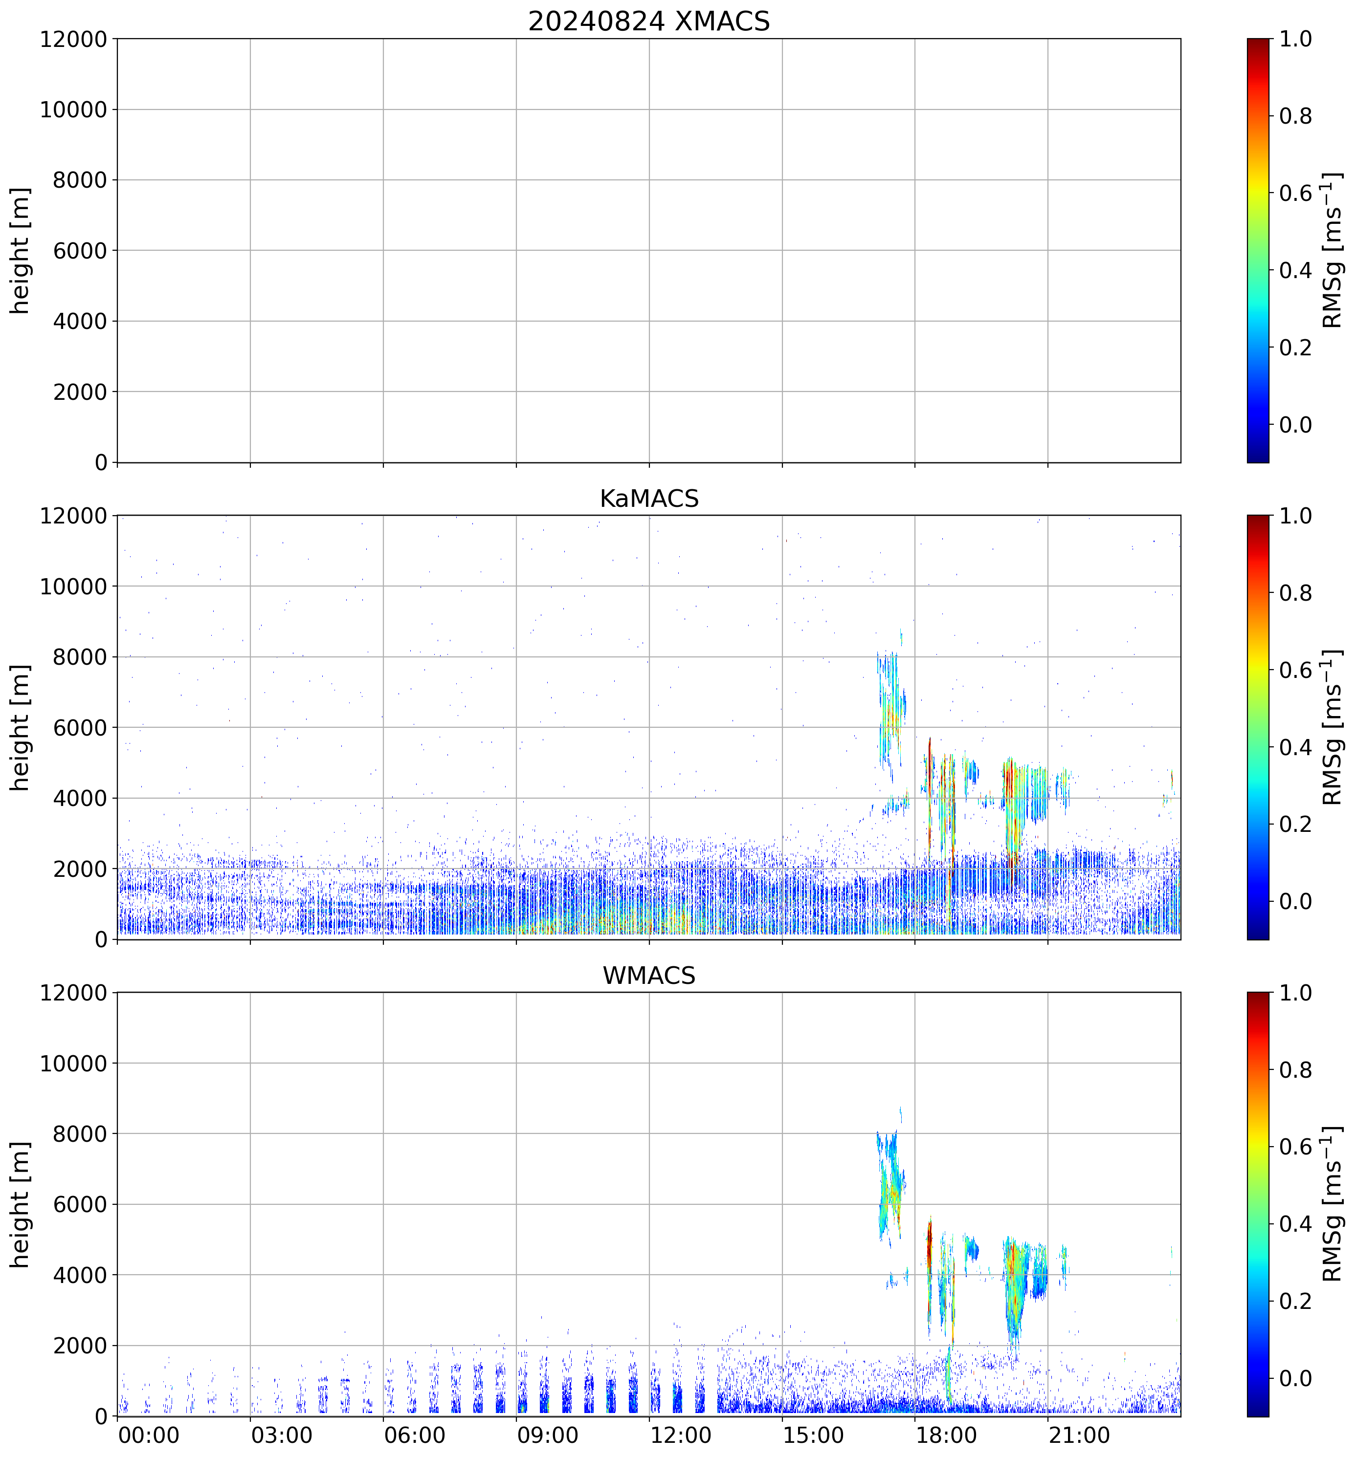Image resolution: width=1357 pixels, height=1457 pixels.
Task: Click 12000 tick on the XMACS axis
Action: (x=73, y=39)
